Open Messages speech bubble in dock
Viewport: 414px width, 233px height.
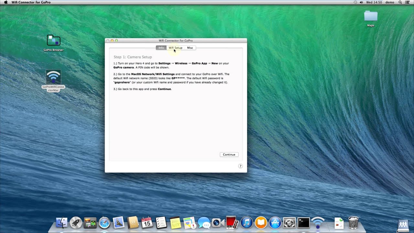[x=204, y=223]
